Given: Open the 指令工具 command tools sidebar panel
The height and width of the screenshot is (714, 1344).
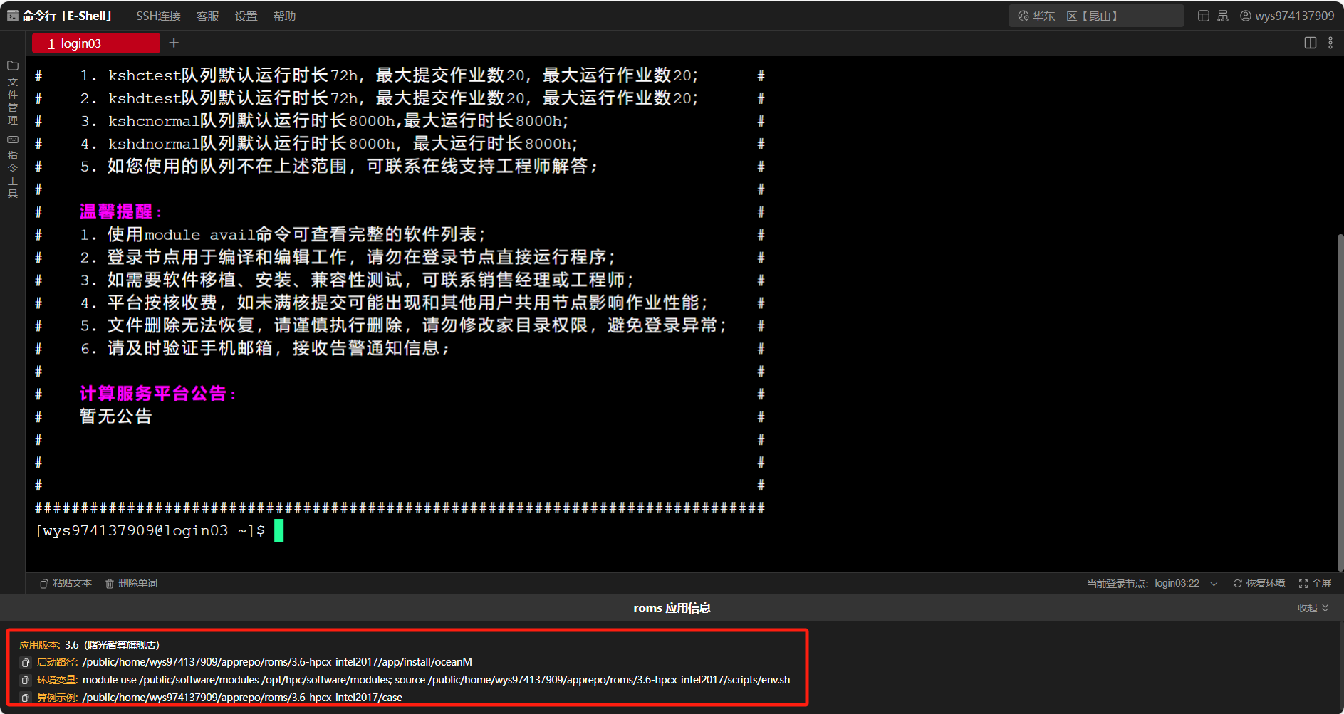Looking at the screenshot, I should pos(12,167).
